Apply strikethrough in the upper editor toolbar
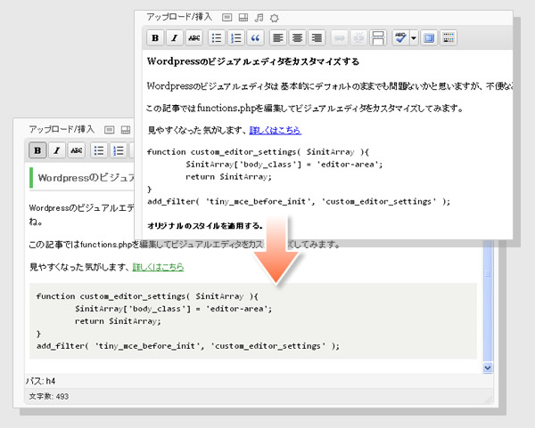 pos(194,37)
